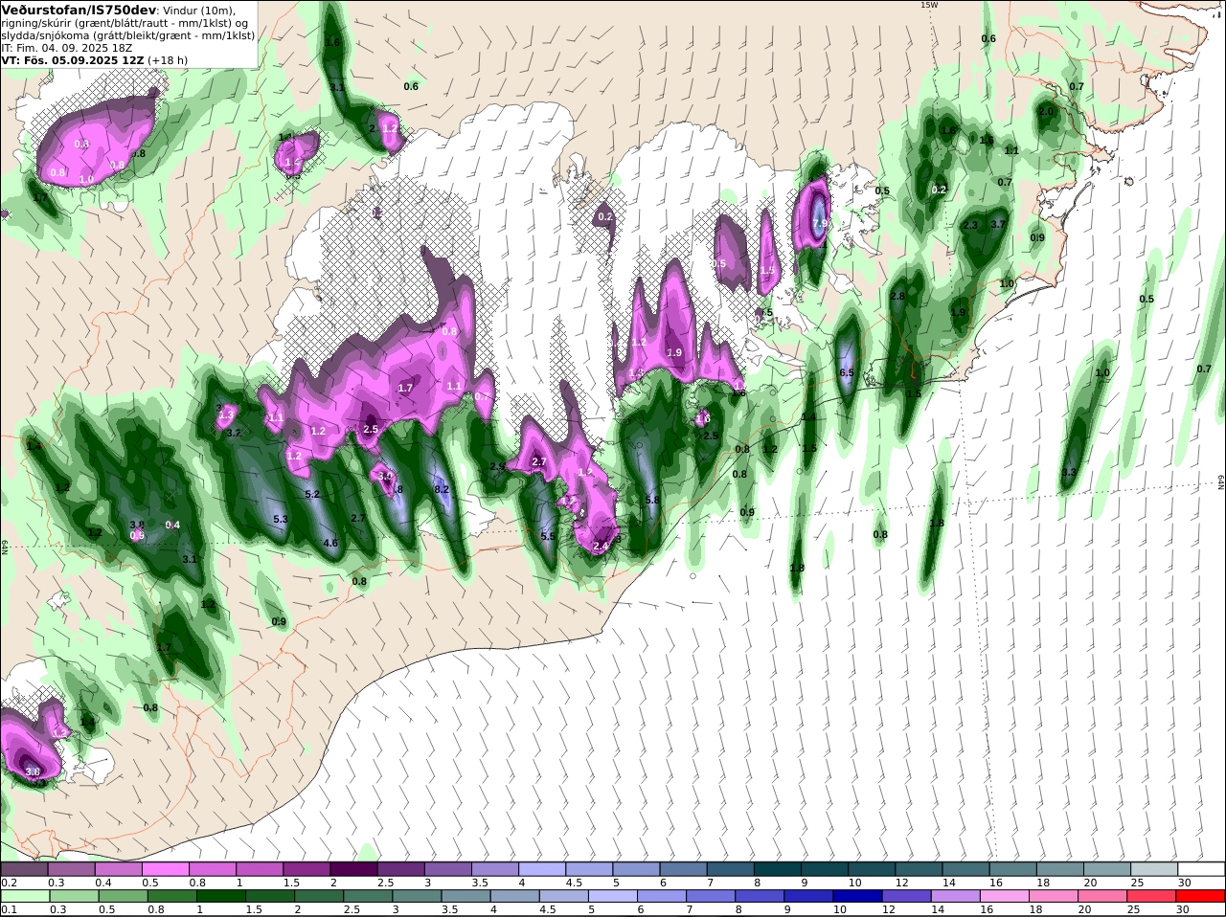Click the 2.9 precipitation value

[497, 466]
